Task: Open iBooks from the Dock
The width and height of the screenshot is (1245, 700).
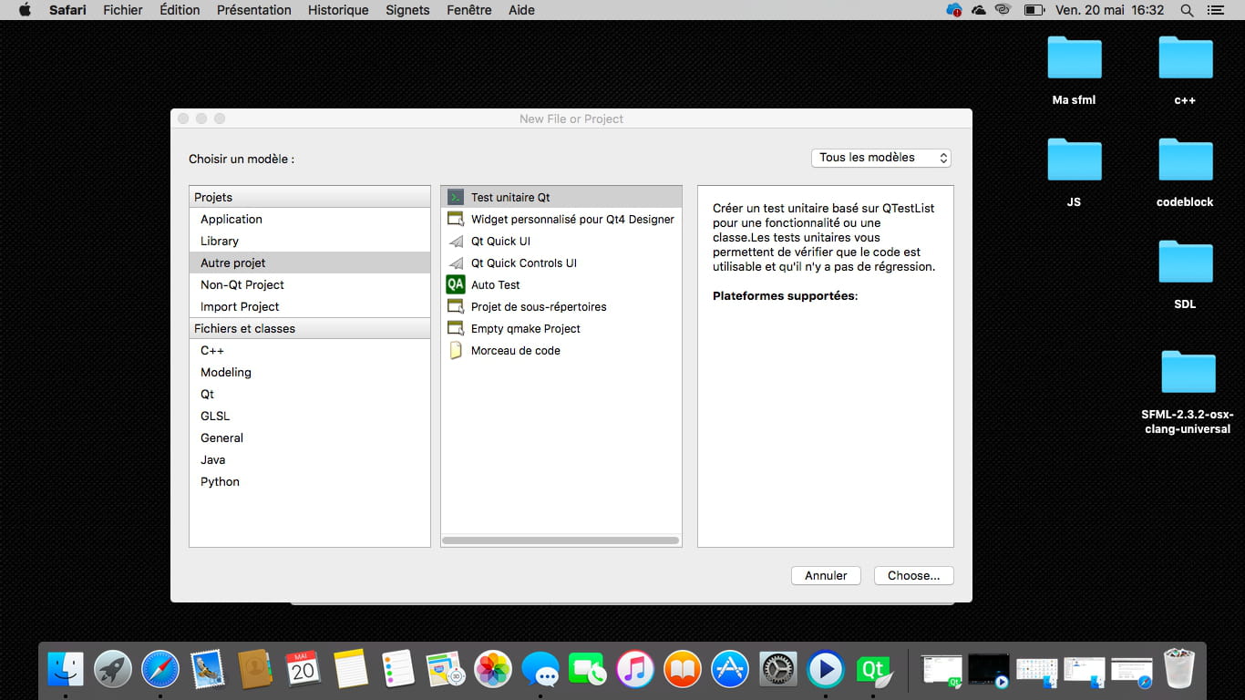Action: click(x=683, y=671)
